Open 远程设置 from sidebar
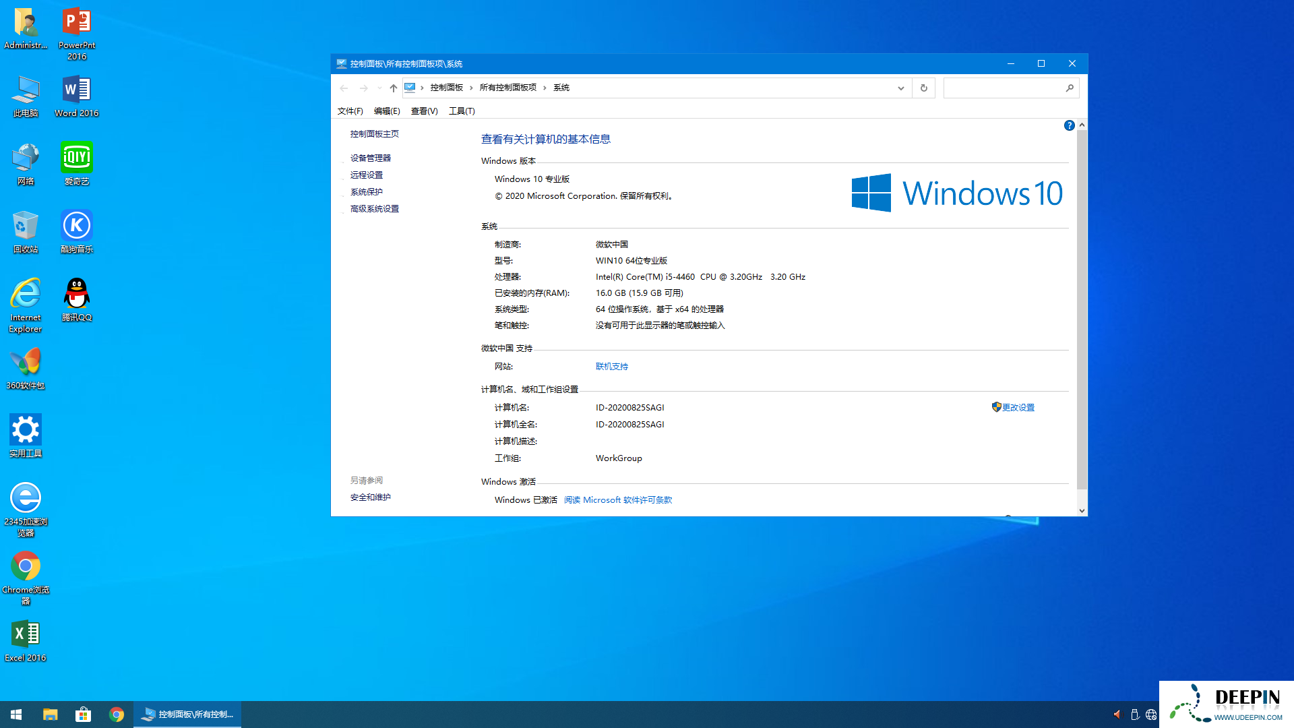Viewport: 1294px width, 728px height. [367, 175]
